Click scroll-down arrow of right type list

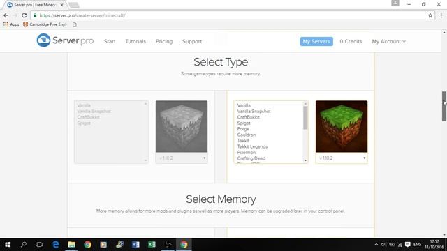(305, 160)
